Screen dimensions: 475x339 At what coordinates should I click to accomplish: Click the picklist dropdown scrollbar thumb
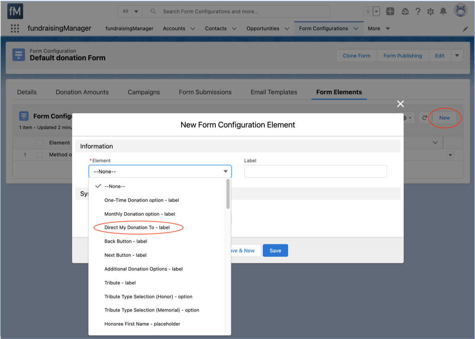228,194
